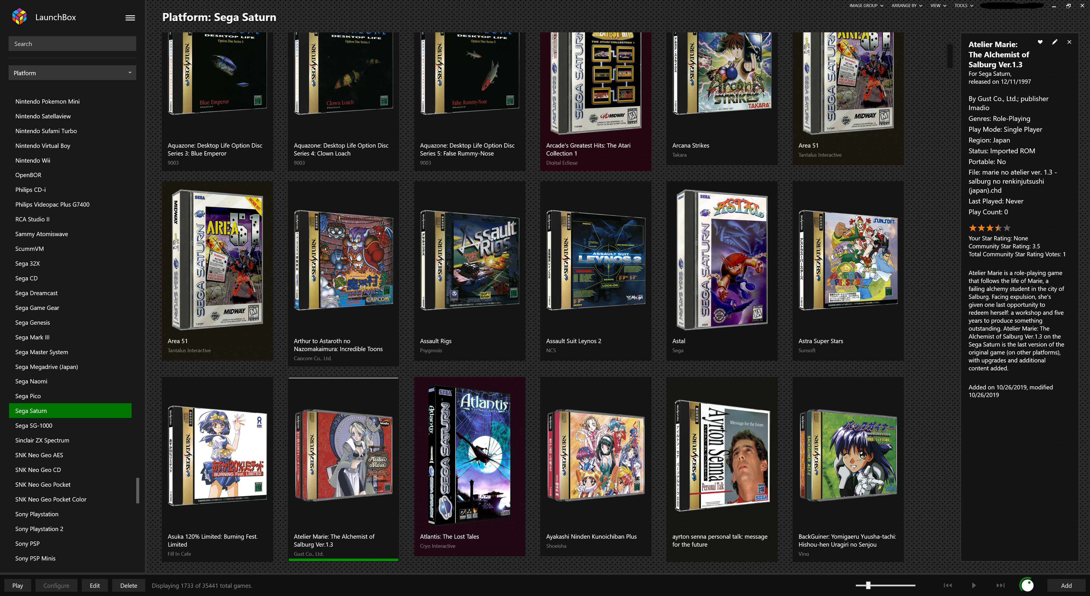
Task: Select Sony PSP Minis platform
Action: [35, 558]
